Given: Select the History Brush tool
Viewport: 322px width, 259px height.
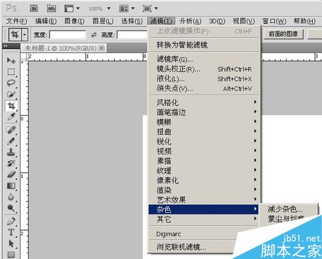Looking at the screenshot, I should point(11,164).
